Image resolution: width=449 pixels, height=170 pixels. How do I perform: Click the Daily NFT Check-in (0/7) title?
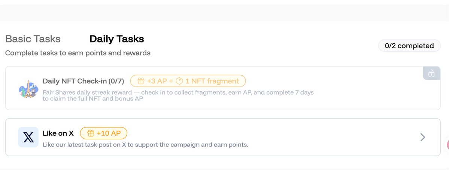pyautogui.click(x=84, y=81)
